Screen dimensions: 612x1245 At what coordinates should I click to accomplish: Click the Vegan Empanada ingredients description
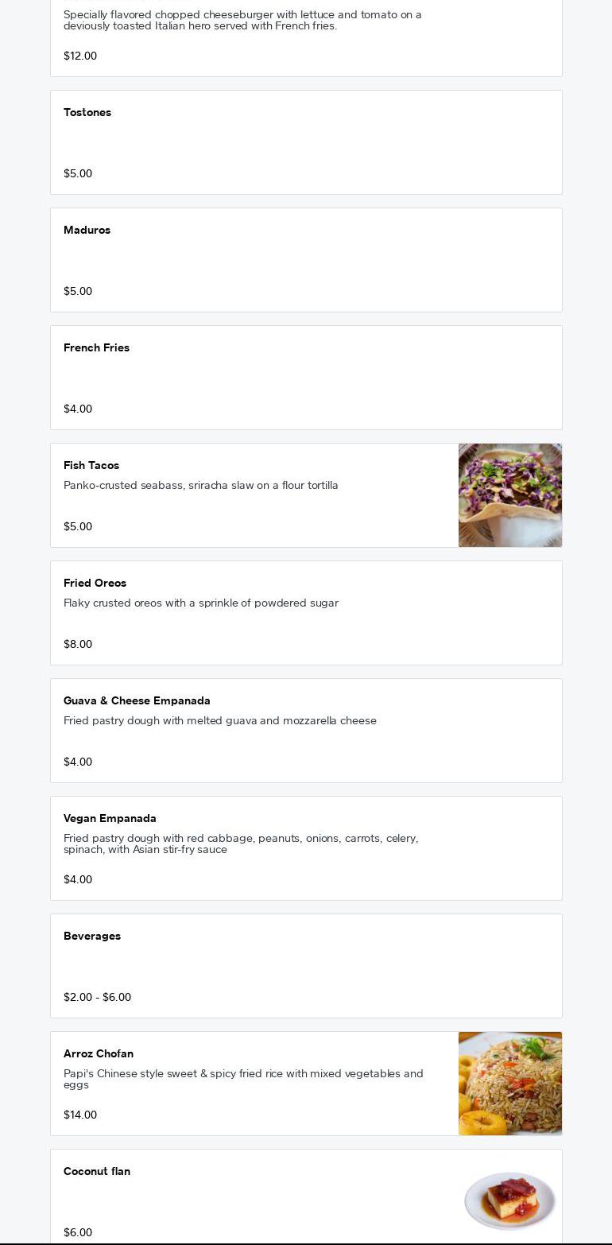pyautogui.click(x=241, y=844)
